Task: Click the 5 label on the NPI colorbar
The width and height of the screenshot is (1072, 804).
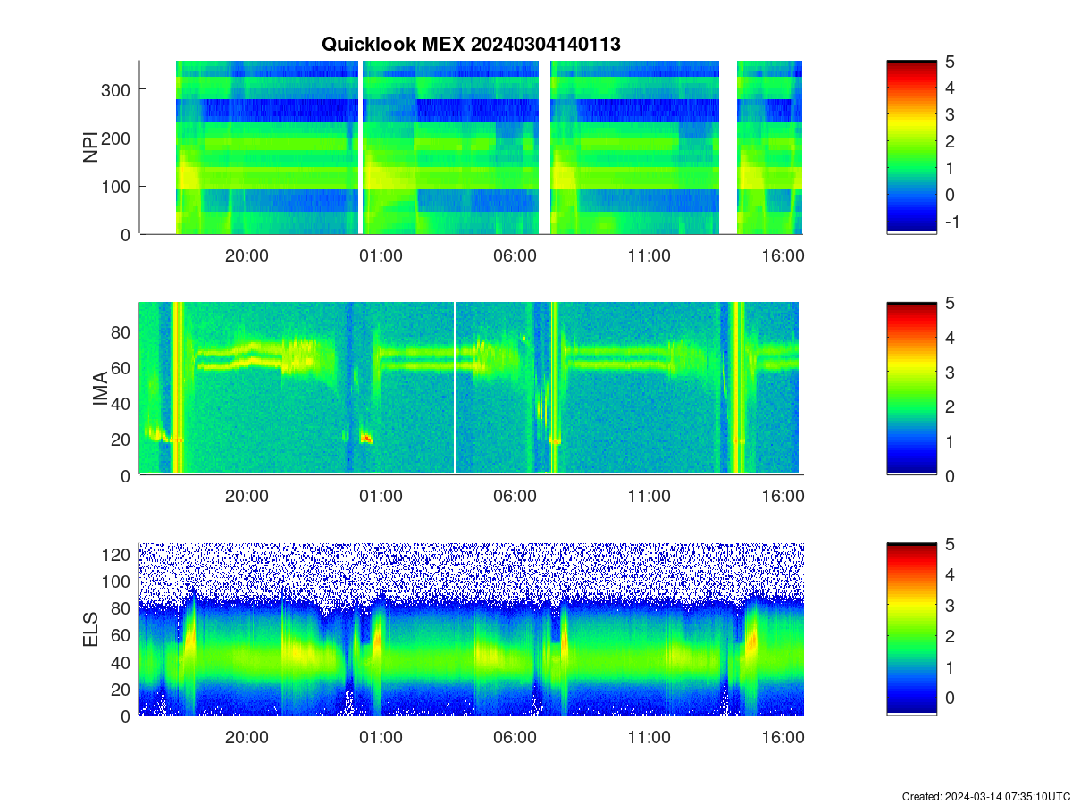Action: click(x=952, y=62)
